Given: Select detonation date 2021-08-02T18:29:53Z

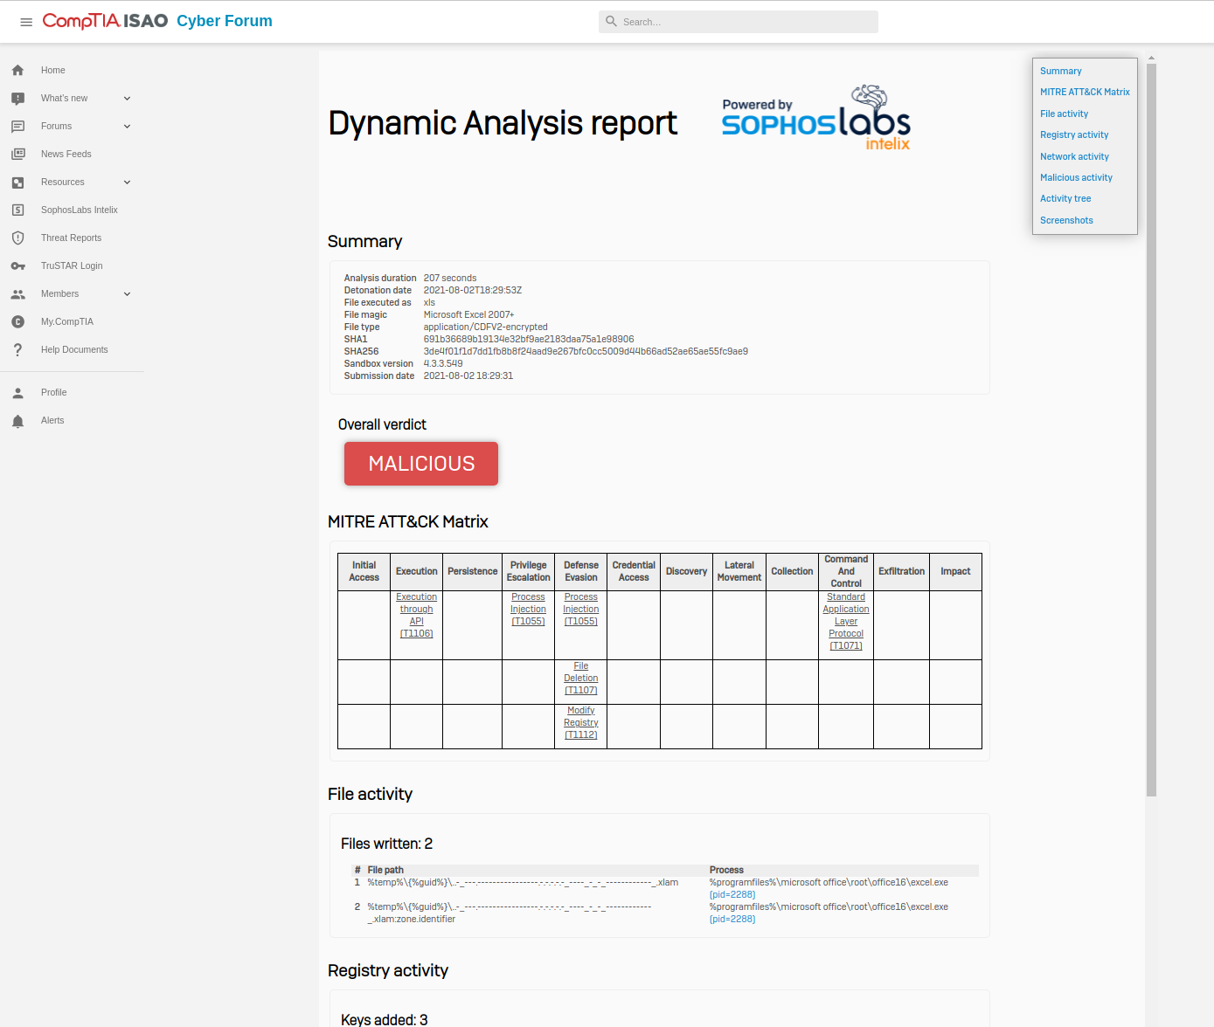Looking at the screenshot, I should tap(473, 290).
